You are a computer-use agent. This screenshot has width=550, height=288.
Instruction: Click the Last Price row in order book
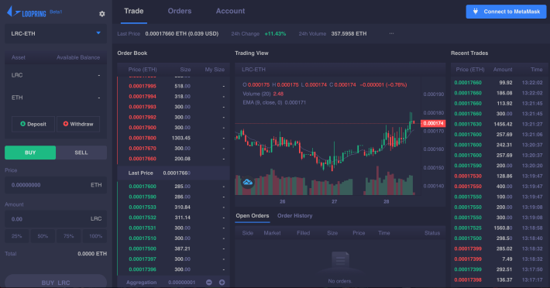click(174, 173)
